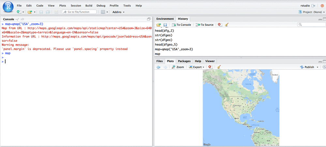Expand the panes layout dropdown arrow
This screenshot has width=326, height=147.
107,12
